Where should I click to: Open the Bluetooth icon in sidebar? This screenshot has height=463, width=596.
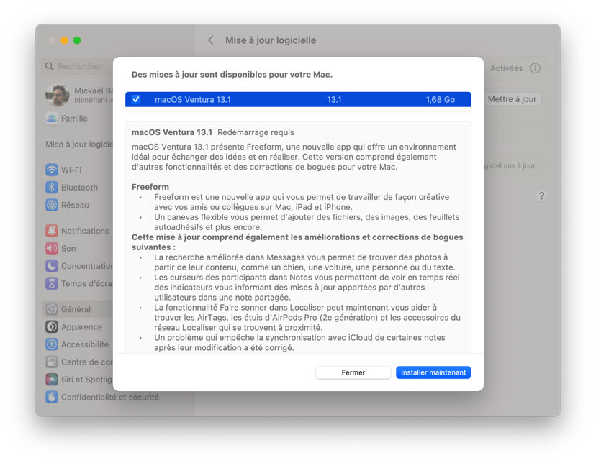point(52,188)
